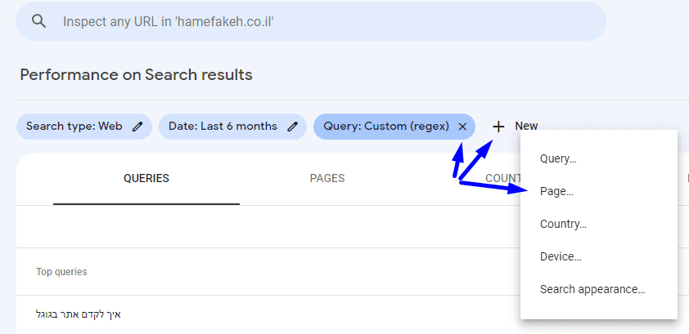Click the New filter label

click(526, 127)
